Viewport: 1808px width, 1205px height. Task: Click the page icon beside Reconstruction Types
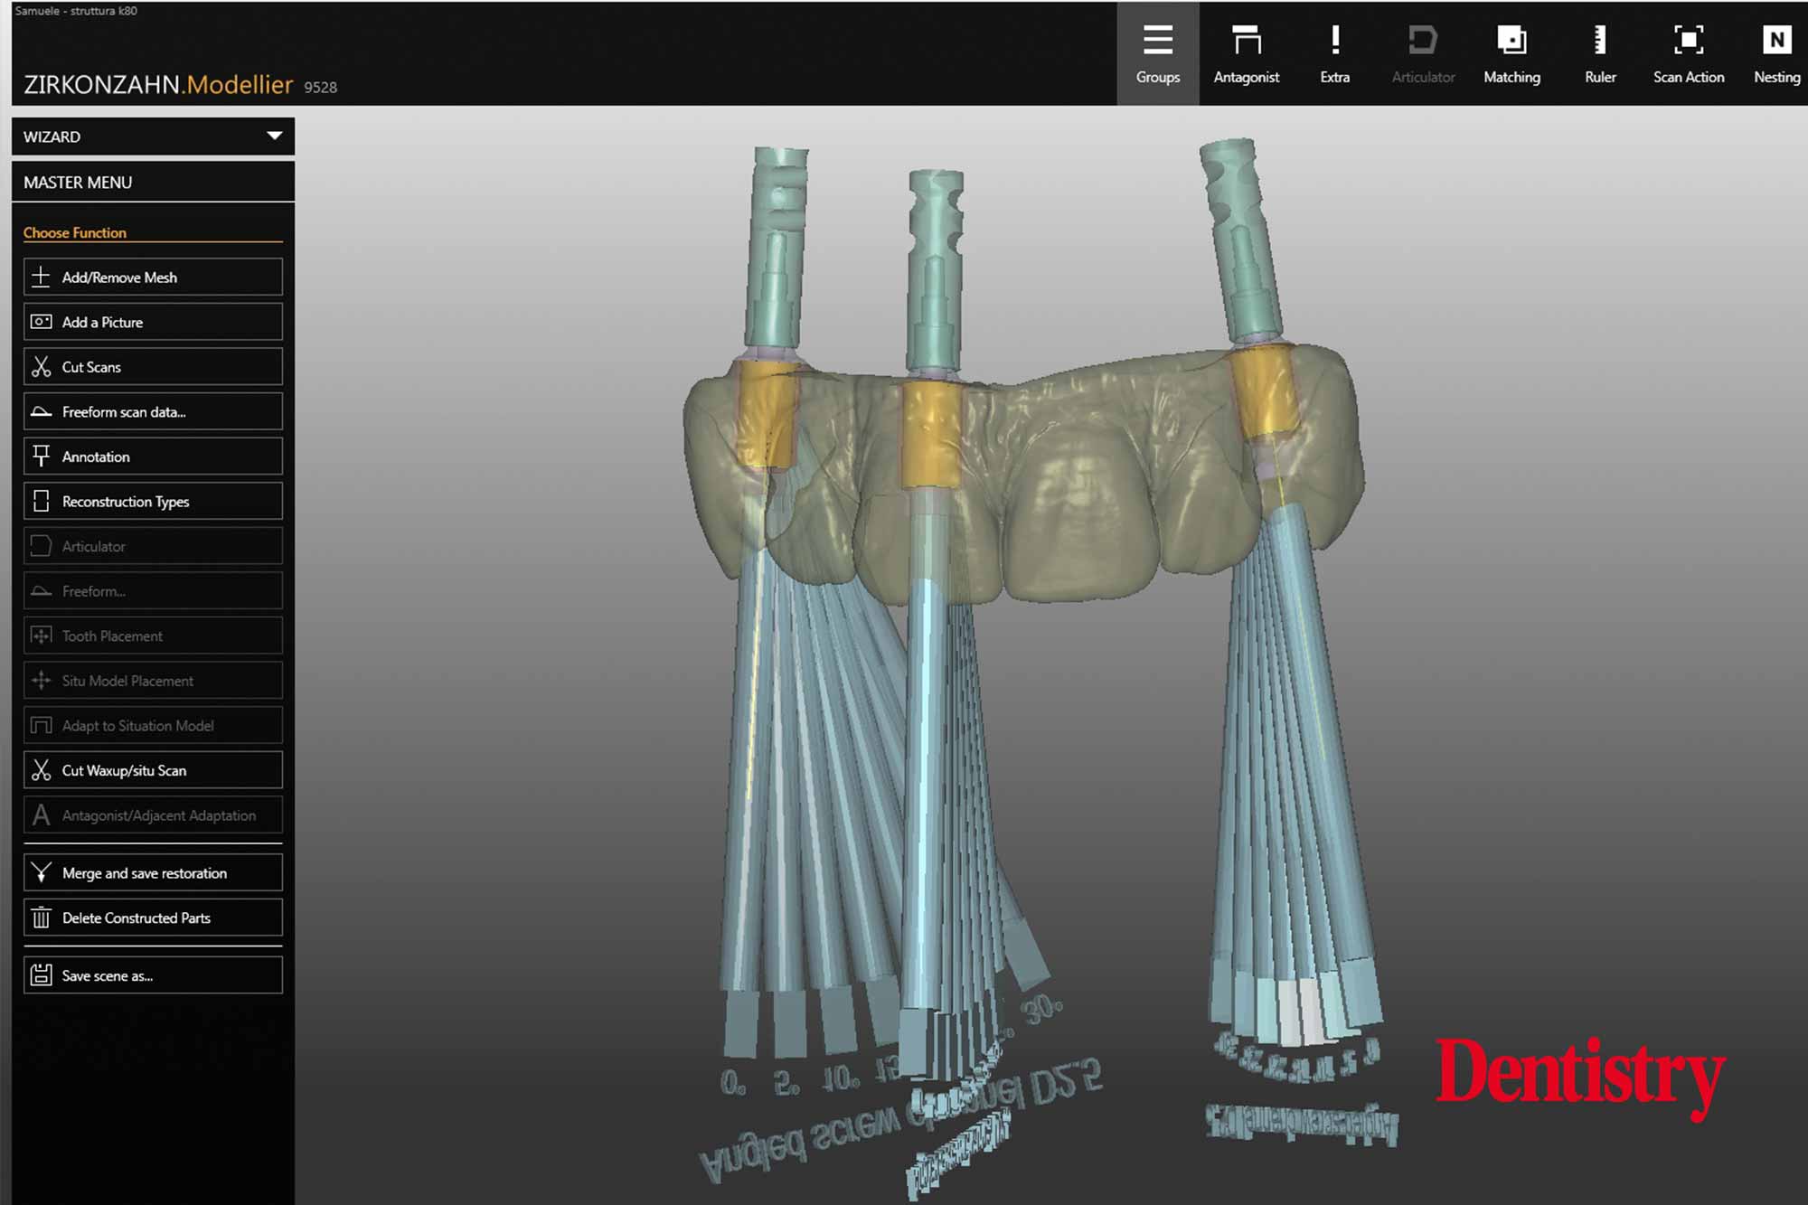point(41,501)
